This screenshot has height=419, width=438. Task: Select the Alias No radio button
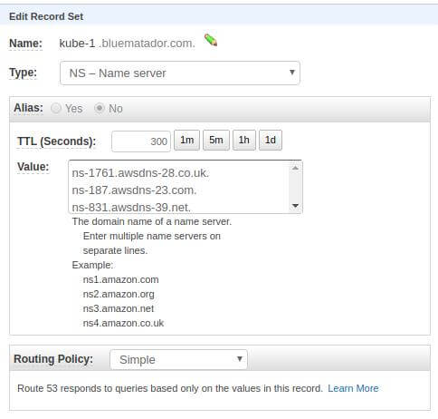click(x=100, y=108)
